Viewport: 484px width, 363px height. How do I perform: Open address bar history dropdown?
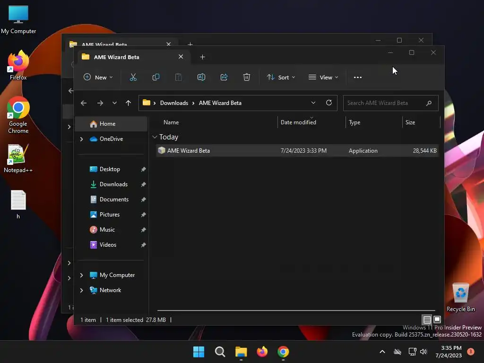coord(313,103)
